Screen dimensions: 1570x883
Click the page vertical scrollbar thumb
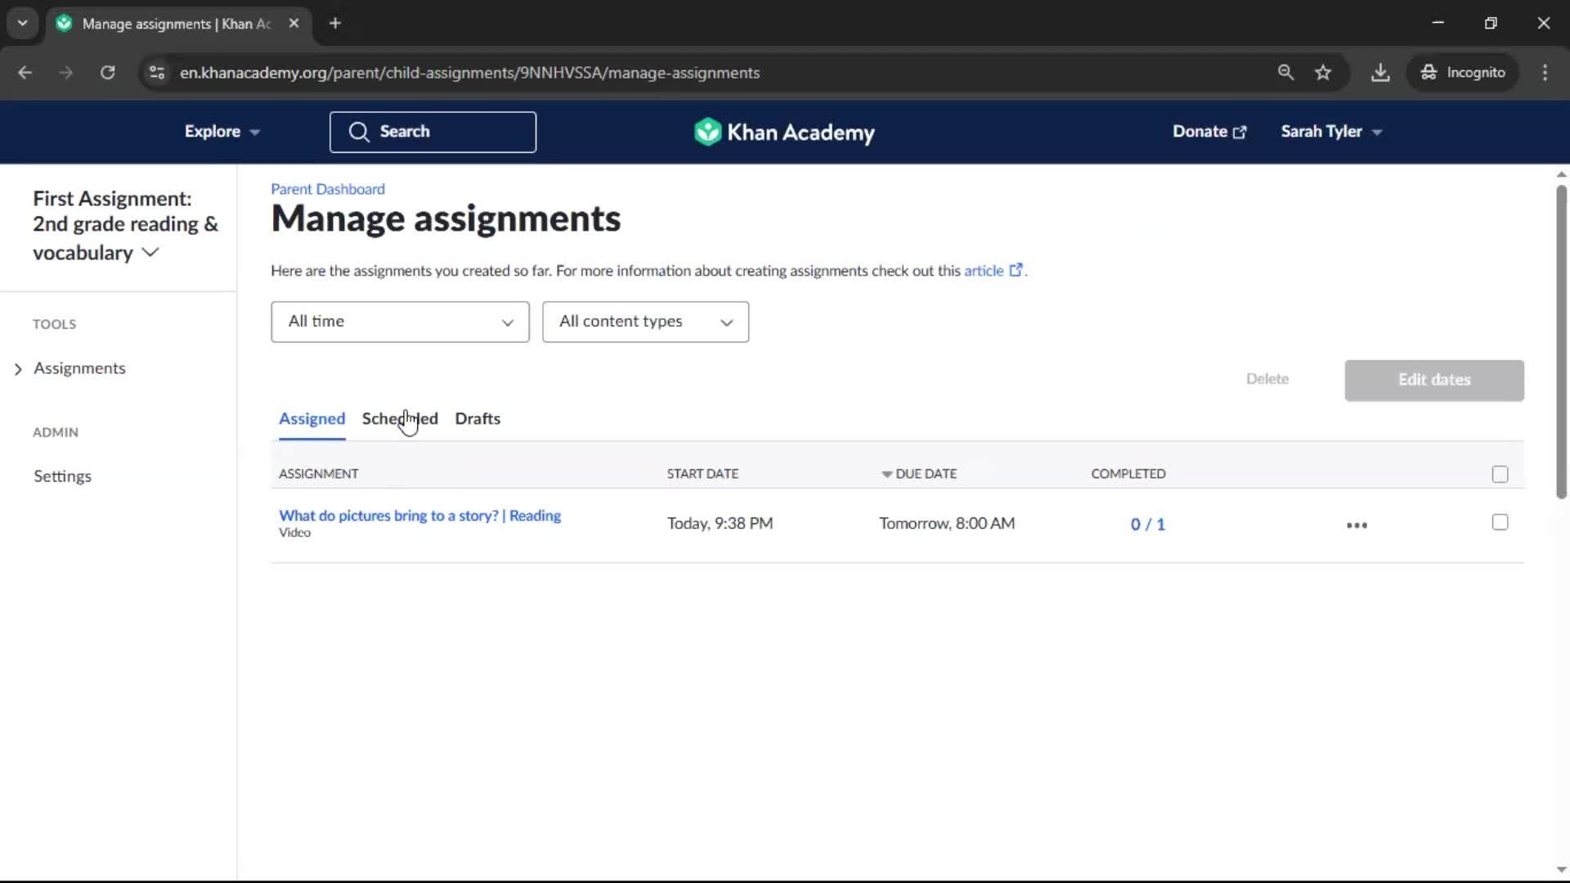click(1561, 342)
